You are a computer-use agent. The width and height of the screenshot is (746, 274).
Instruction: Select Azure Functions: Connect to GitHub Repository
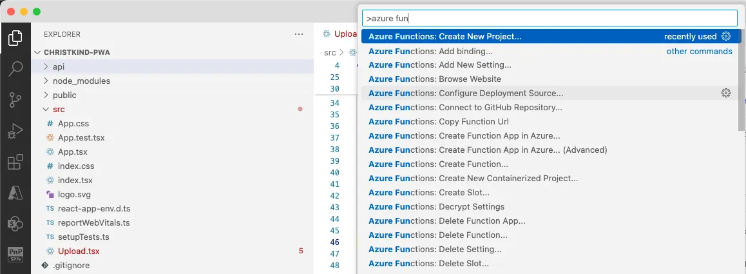click(x=551, y=107)
